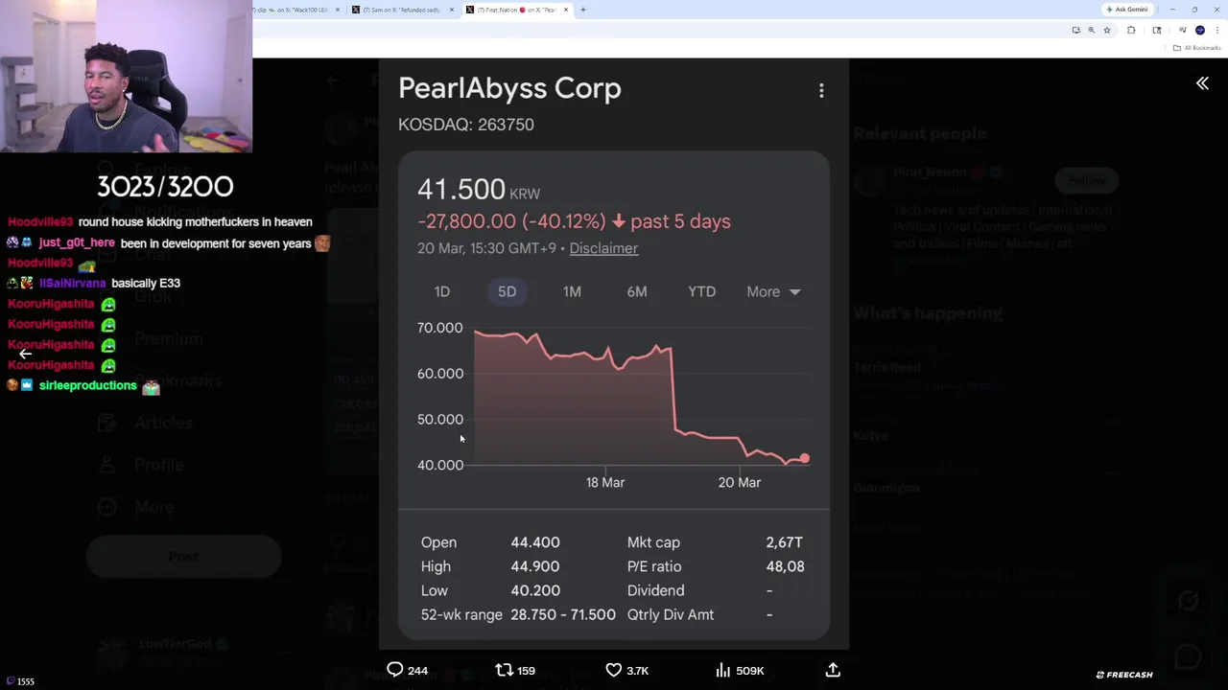This screenshot has height=690, width=1228.
Task: Open a new browser tab
Action: coord(583,10)
